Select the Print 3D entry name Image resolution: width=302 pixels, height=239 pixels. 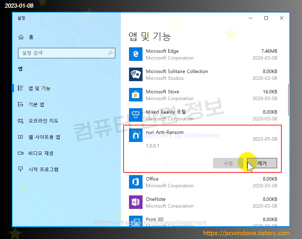155,219
